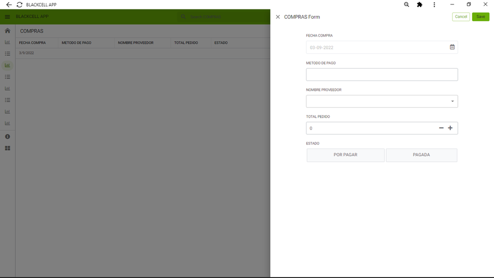Sort by FECHA COMPRA column header
The image size is (494, 278).
[32, 43]
